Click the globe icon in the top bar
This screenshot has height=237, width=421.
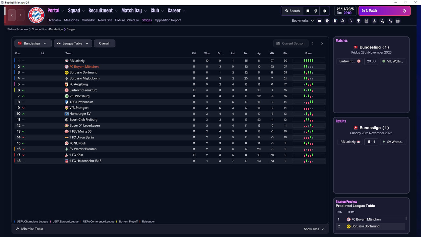point(316,11)
